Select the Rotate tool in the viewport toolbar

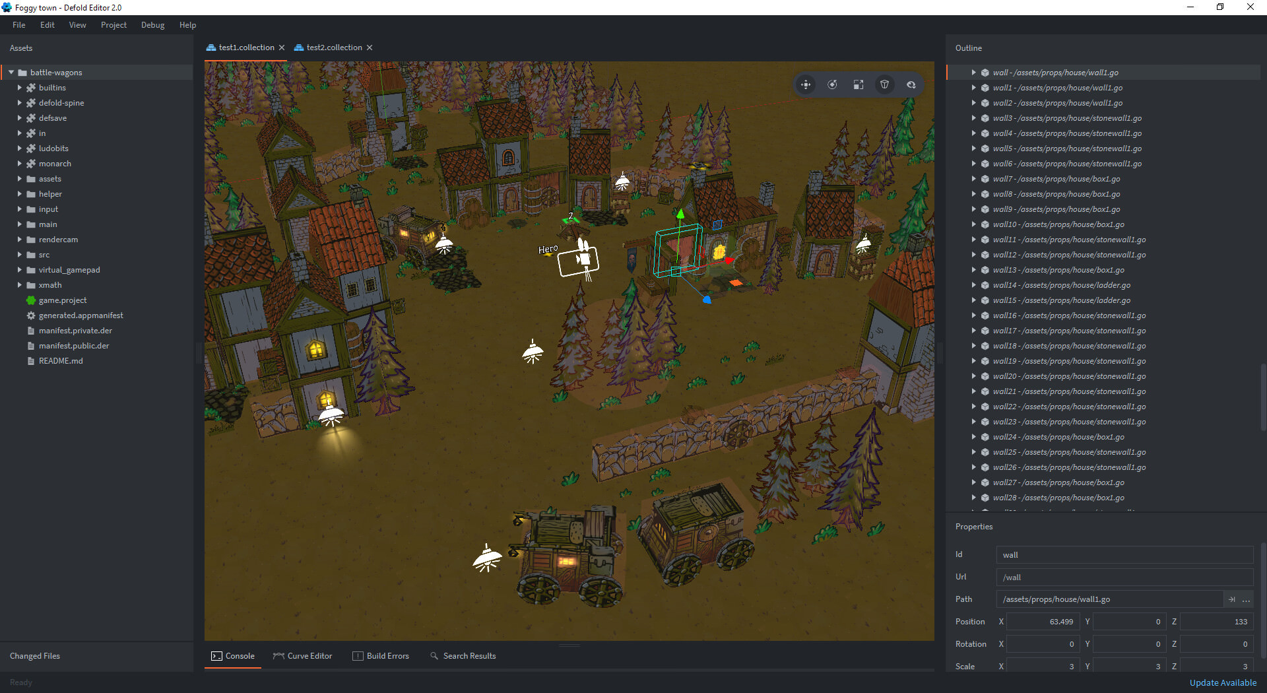coord(832,84)
